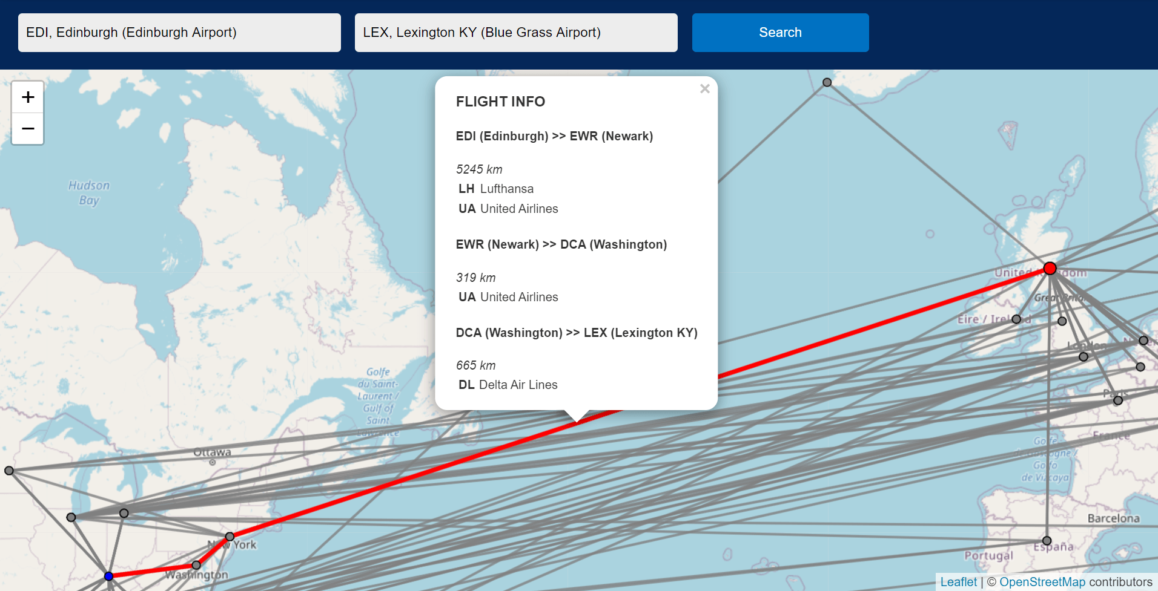This screenshot has height=591, width=1158.
Task: Click the gray airport marker near New York
Action: pyautogui.click(x=230, y=536)
